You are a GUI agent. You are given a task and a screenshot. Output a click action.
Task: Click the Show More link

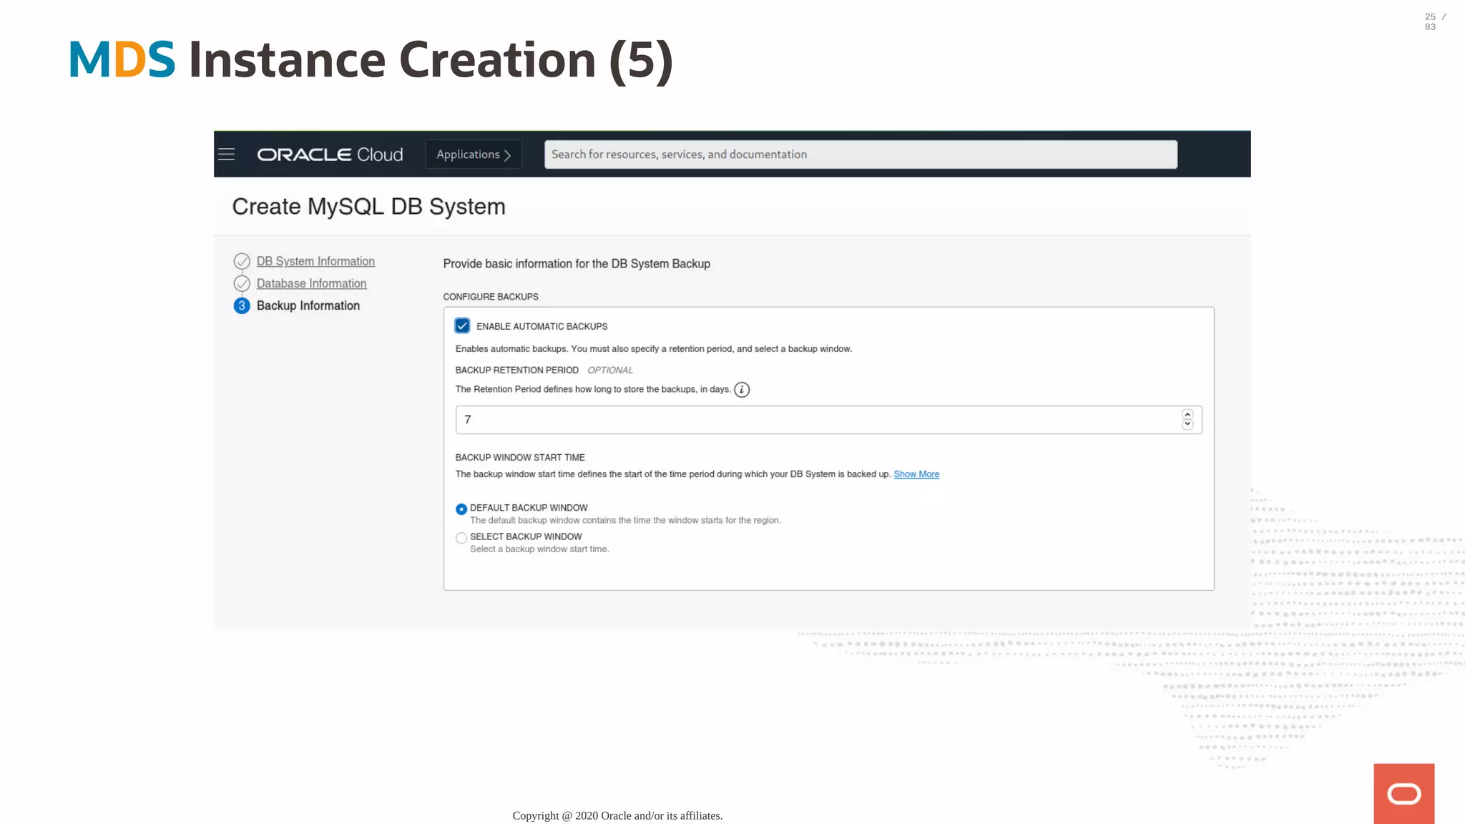[916, 474]
